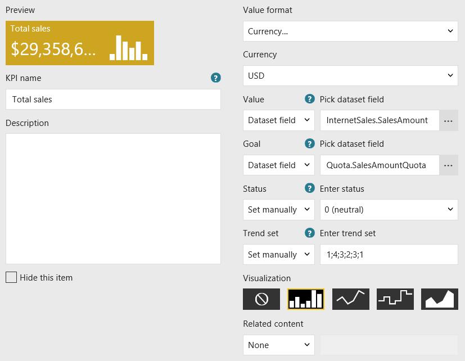
Task: Open help icon next to KPI name
Action: [x=215, y=78]
